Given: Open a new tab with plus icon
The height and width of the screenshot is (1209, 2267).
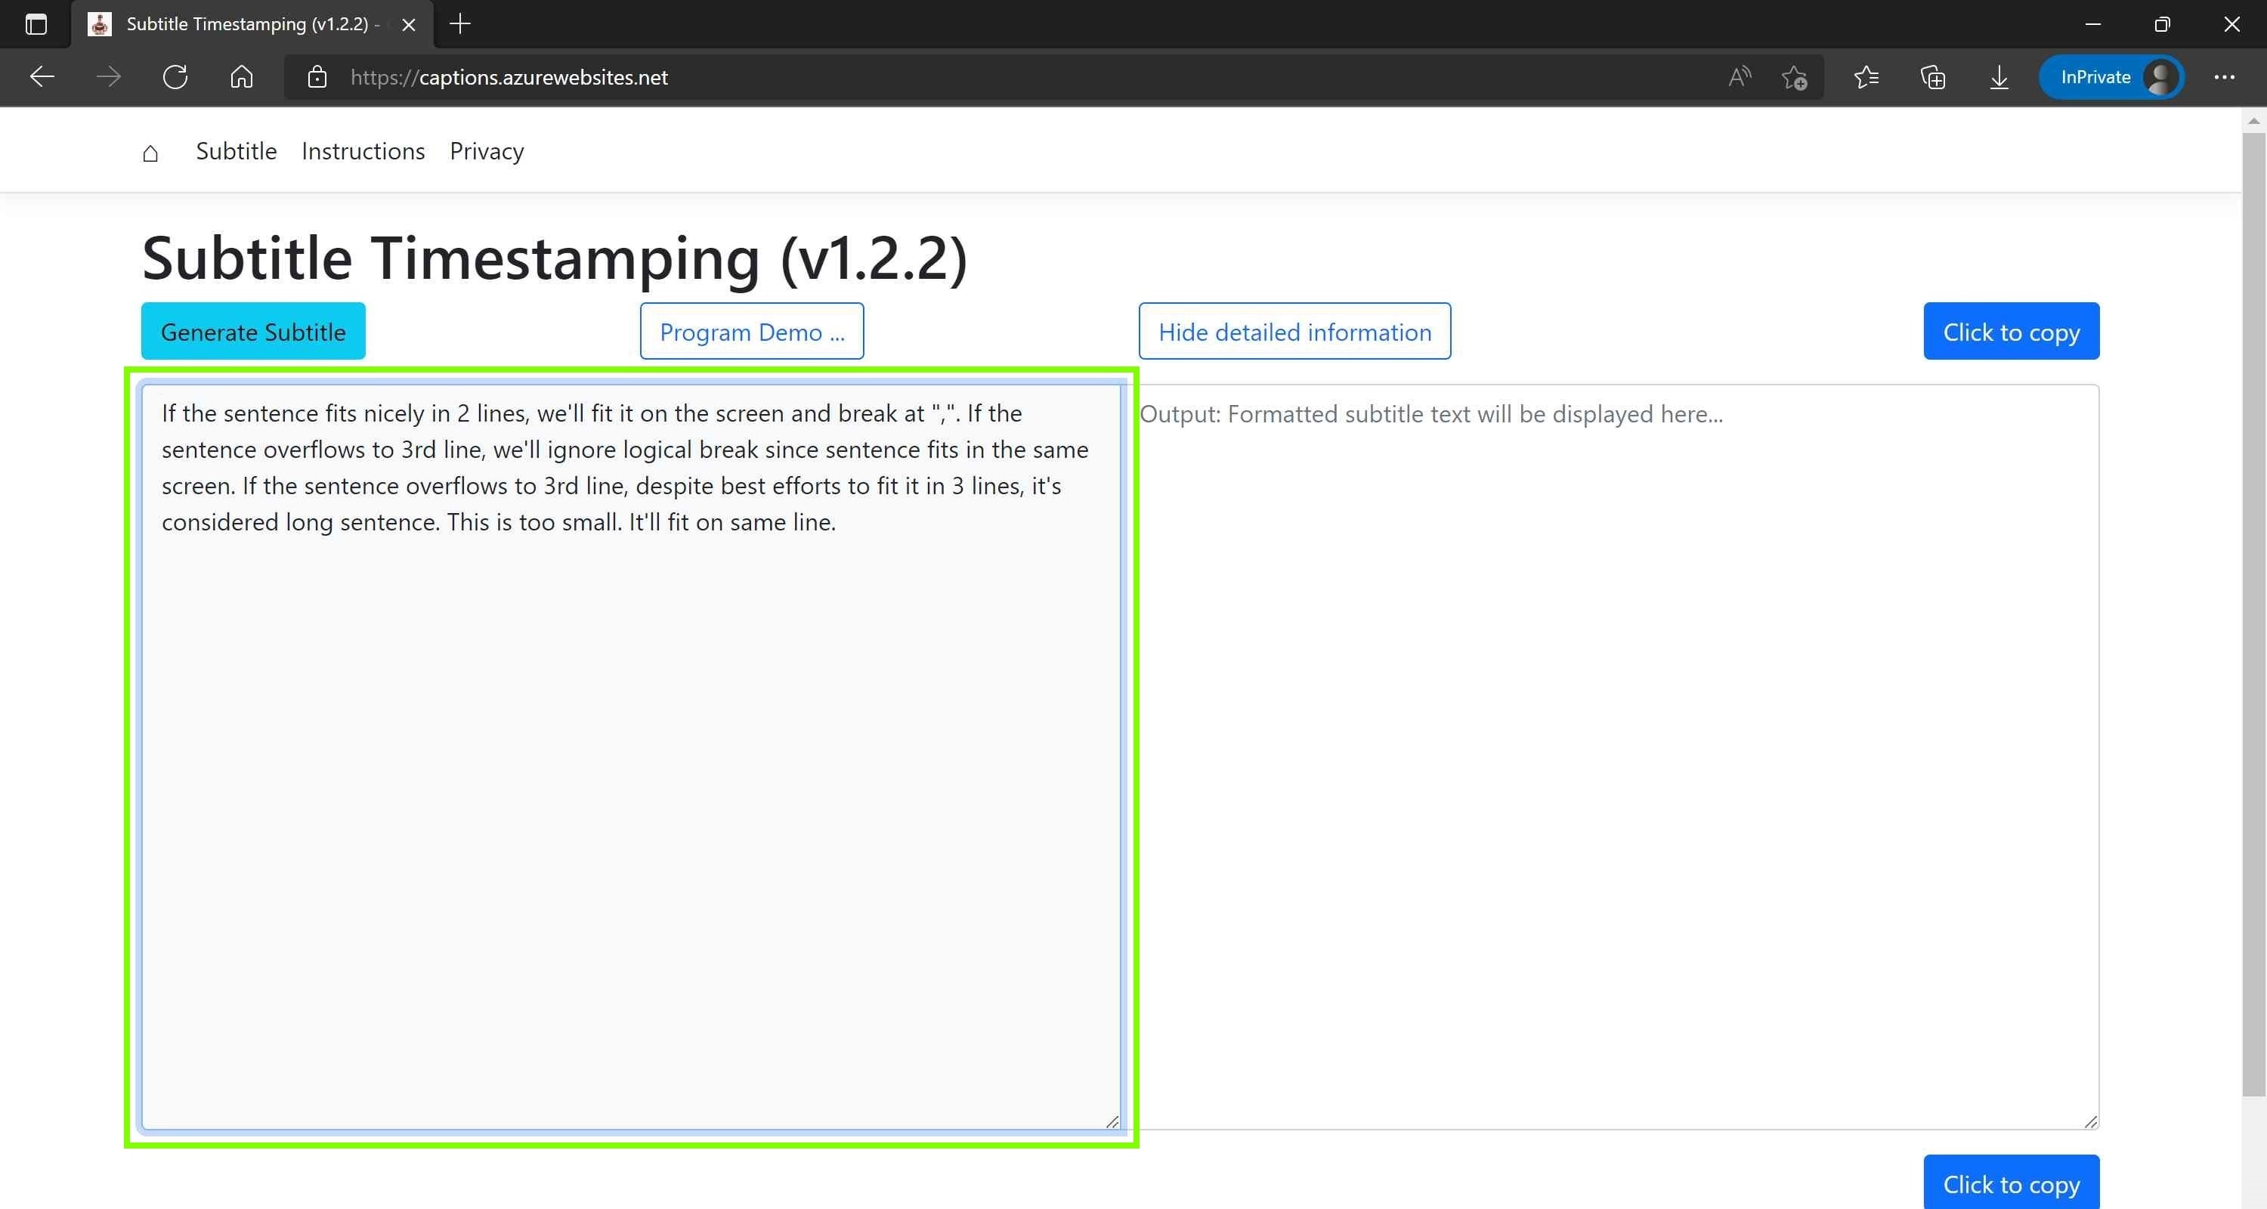Looking at the screenshot, I should 460,23.
